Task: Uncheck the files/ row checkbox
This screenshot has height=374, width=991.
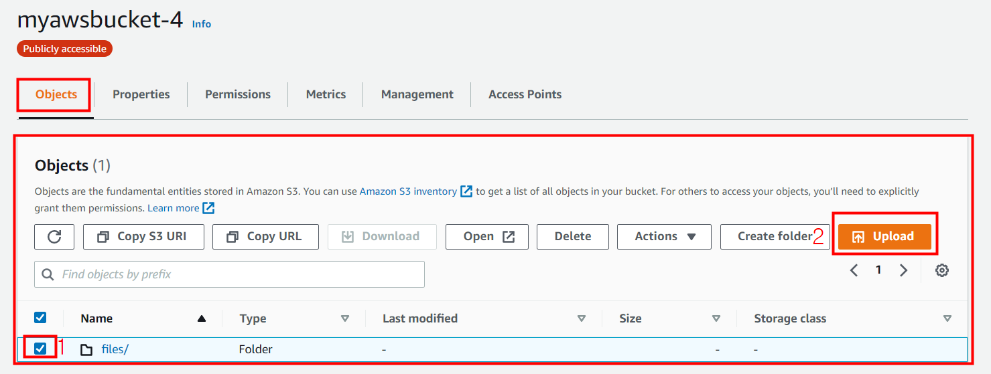Action: coord(40,349)
